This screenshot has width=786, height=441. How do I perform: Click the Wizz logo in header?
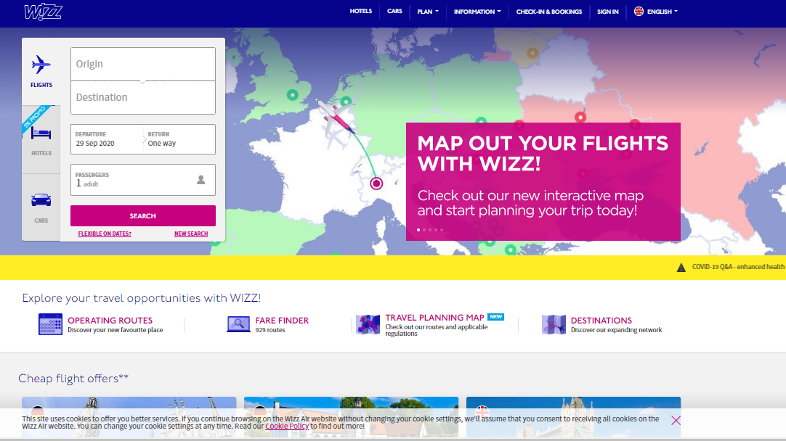point(43,12)
